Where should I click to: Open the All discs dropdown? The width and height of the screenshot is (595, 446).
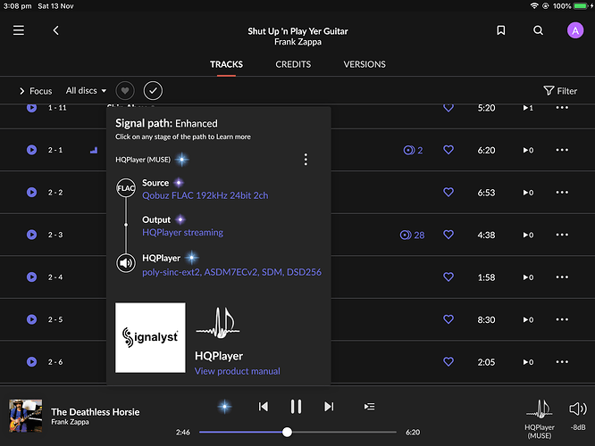click(x=86, y=91)
